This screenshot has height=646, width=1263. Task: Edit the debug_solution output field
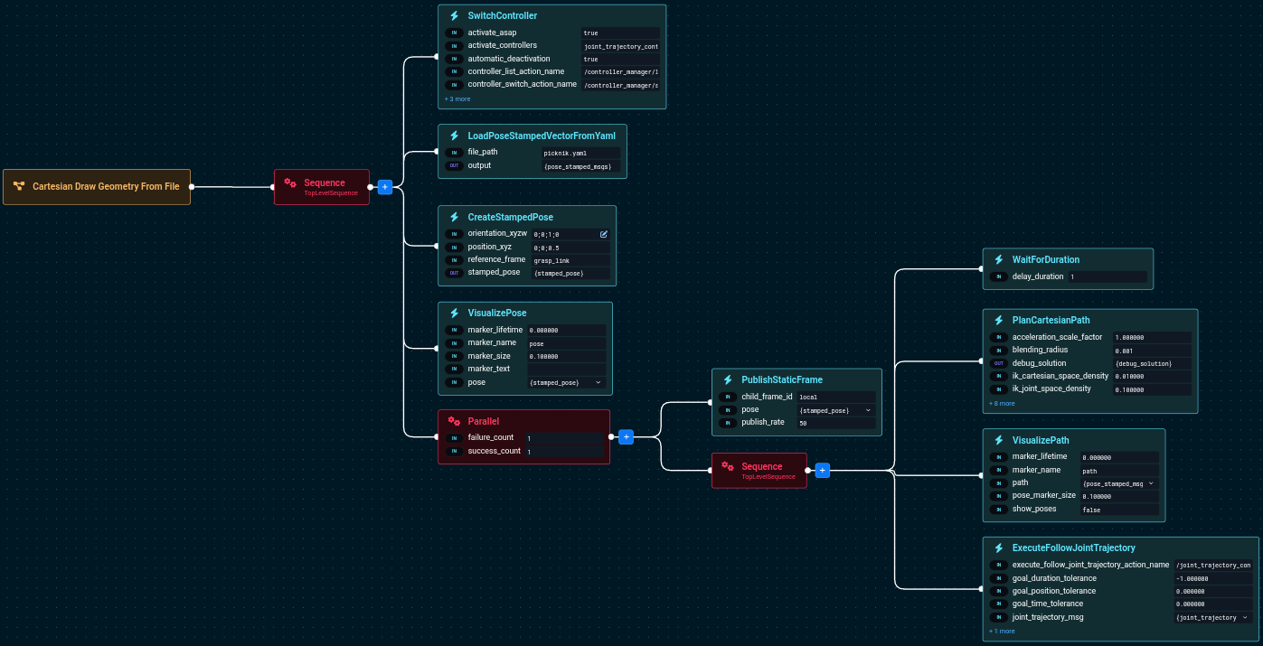tap(1152, 363)
